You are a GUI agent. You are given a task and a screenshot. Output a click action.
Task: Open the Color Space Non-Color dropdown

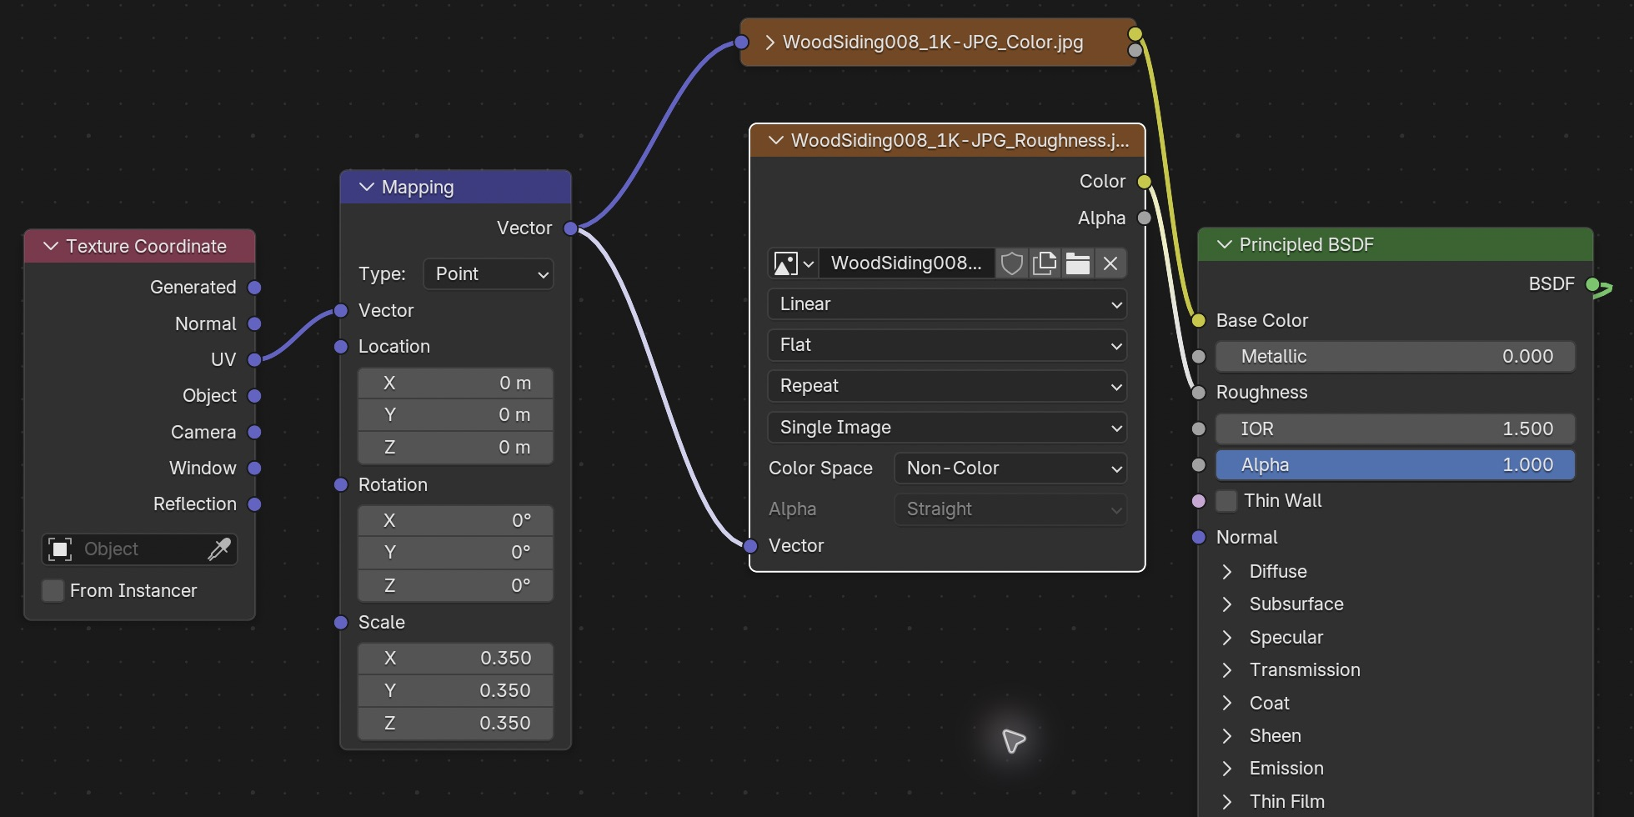point(1010,469)
